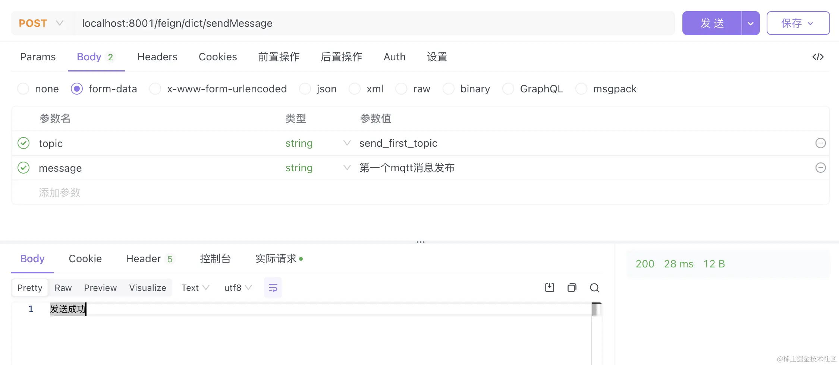This screenshot has height=365, width=839.
Task: Download the response body to file
Action: (549, 288)
